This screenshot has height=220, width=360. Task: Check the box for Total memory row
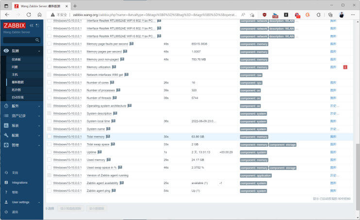49,136
